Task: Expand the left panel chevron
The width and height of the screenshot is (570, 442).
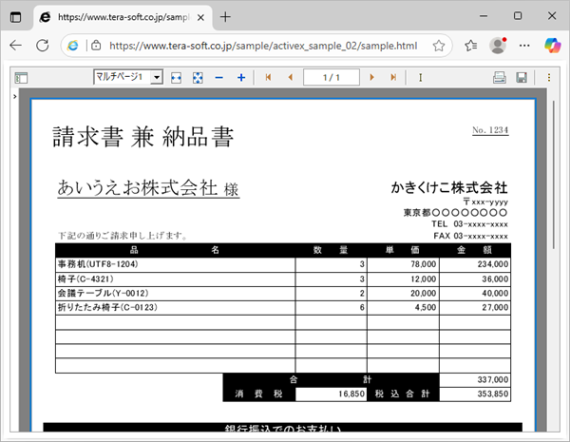Action: tap(14, 96)
